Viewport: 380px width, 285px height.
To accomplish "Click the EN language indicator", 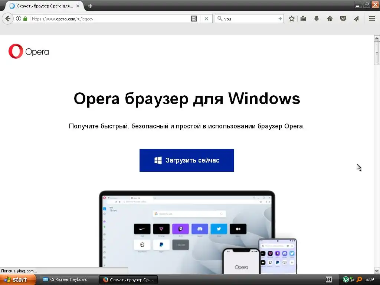I will coord(328,279).
